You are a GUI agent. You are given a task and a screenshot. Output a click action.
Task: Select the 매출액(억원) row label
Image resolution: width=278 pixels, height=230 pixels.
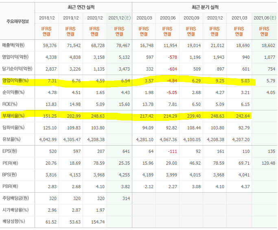click(x=13, y=45)
